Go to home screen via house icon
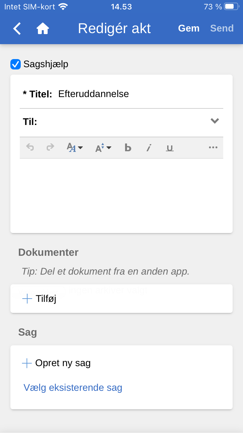 coord(42,29)
